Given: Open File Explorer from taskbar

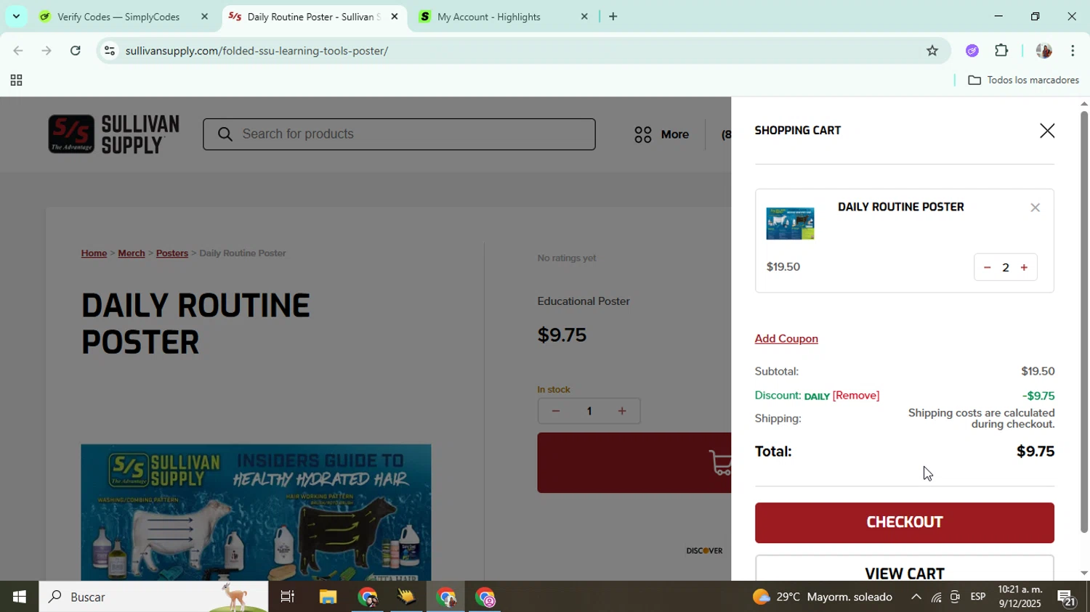Looking at the screenshot, I should coord(328,597).
